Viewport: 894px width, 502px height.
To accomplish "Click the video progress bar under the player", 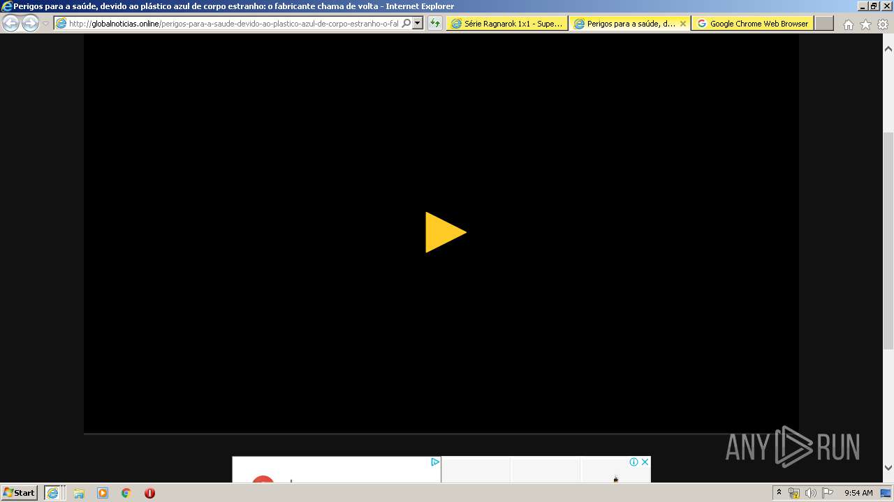I will [441, 434].
